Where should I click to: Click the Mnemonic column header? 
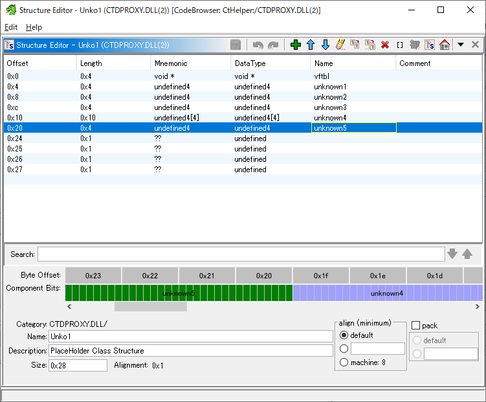pos(191,63)
